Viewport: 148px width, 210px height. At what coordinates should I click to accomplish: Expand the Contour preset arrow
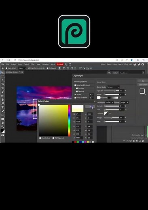pyautogui.click(x=110, y=113)
